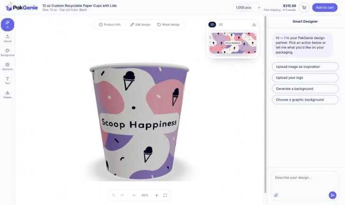This screenshot has width=345, height=205.
Task: Open the AI tool in the sidebar
Action: pyautogui.click(x=8, y=25)
